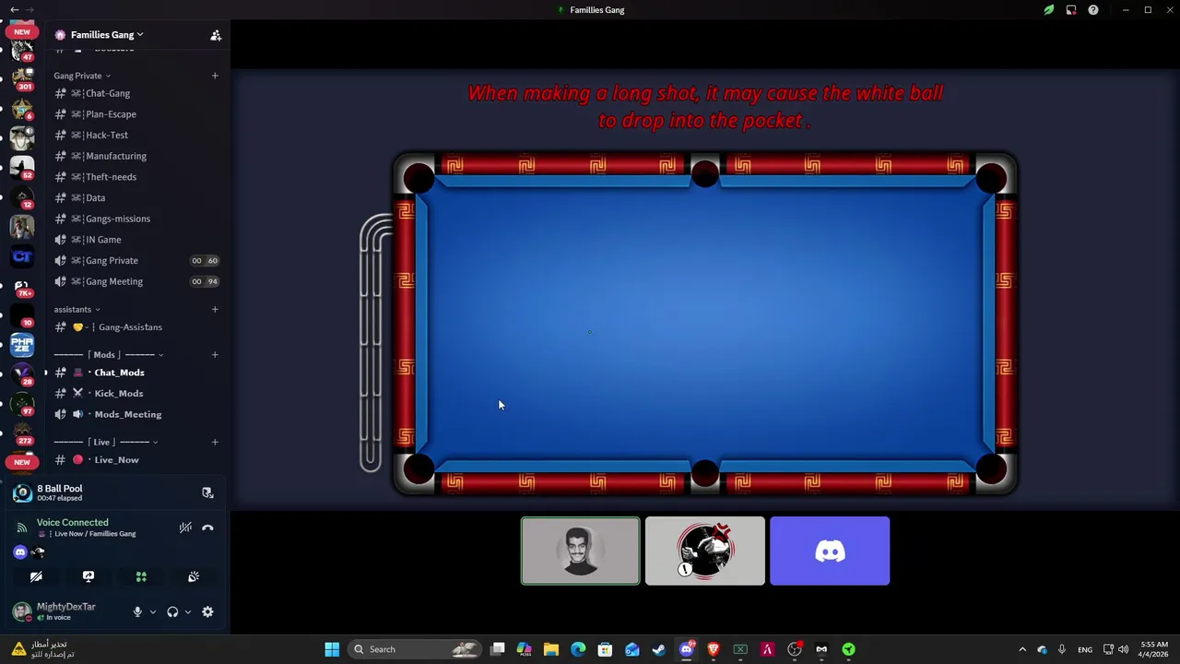Show hidden system tray icons
This screenshot has height=664, width=1180.
click(1021, 649)
